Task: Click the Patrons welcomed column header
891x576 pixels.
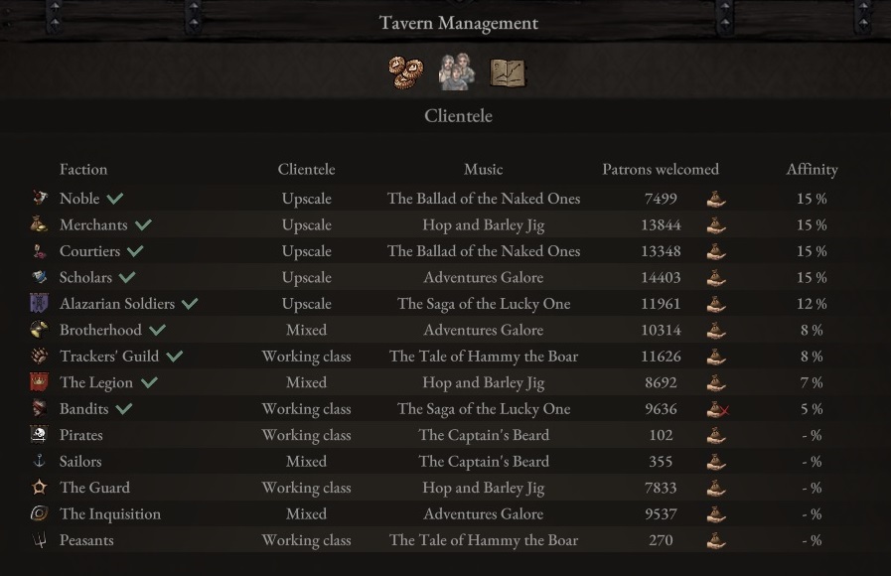Action: click(x=660, y=169)
